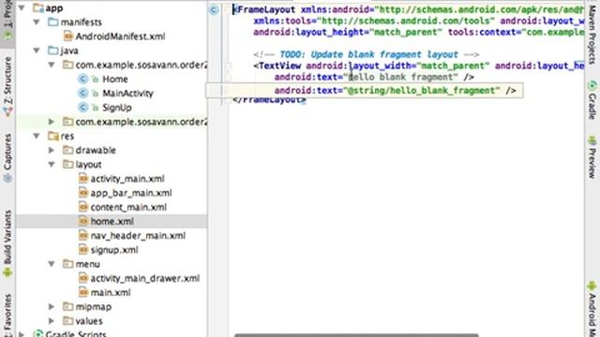Open AndroidManifest.xml file
Viewport: 600px width, 337px height.
coord(120,37)
